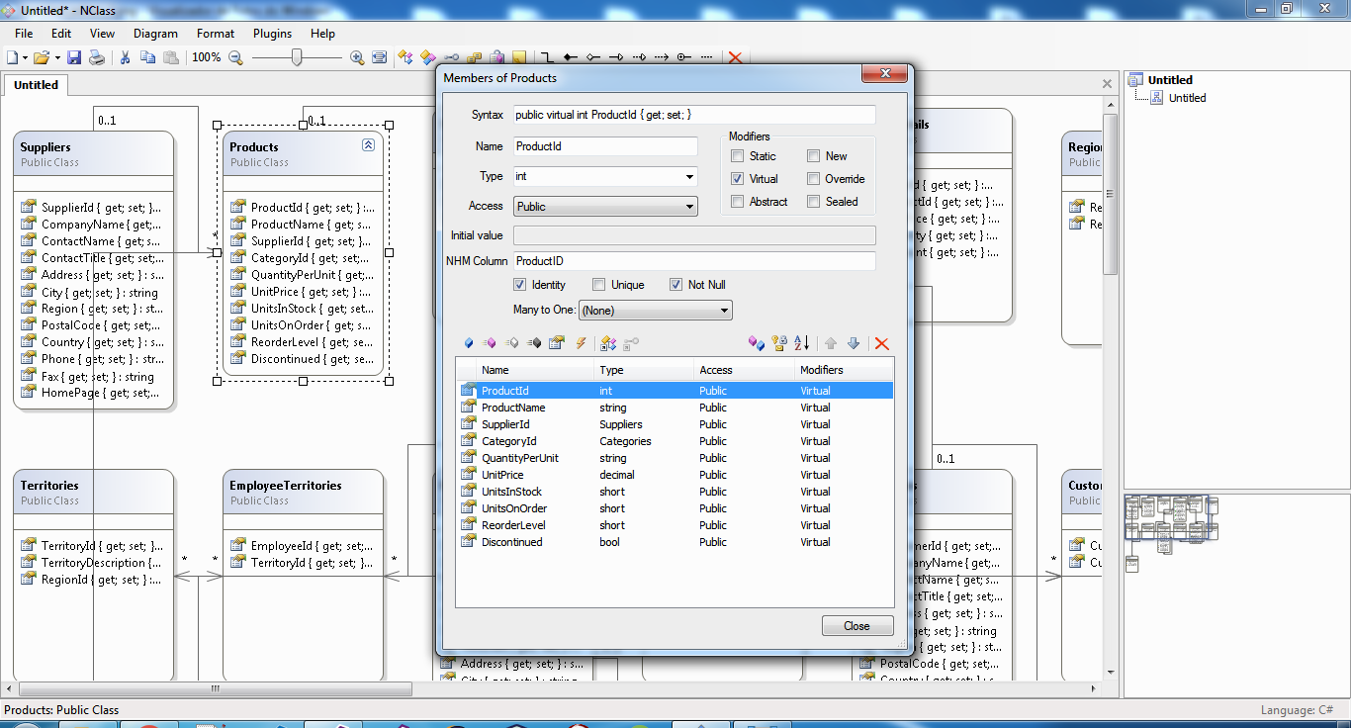Sort members by kind icon

(757, 343)
